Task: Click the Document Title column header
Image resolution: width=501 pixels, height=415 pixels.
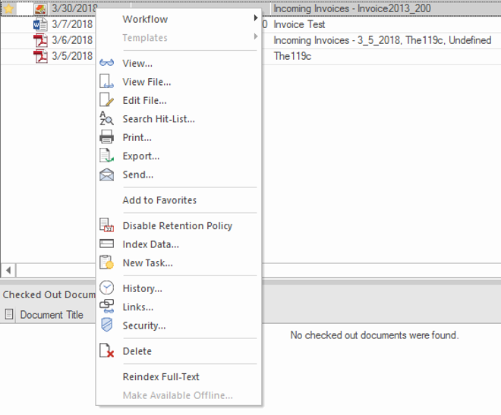Action: (x=52, y=314)
